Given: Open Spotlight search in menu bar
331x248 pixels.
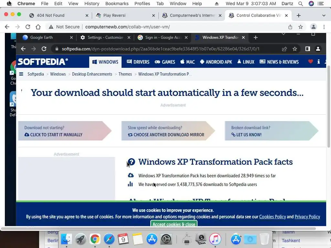Looking at the screenshot, I should pyautogui.click(x=301, y=4).
